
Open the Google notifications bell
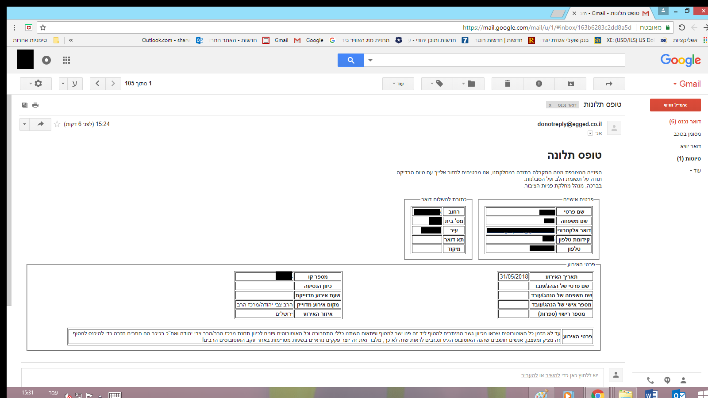click(x=46, y=60)
